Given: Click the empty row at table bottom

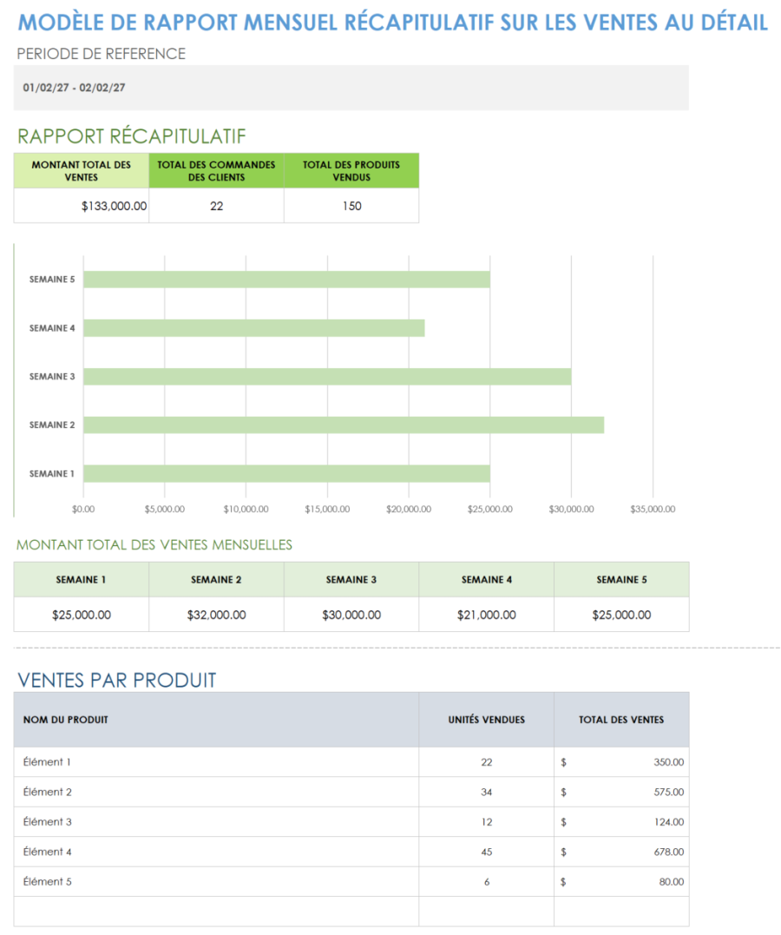Looking at the screenshot, I should click(217, 911).
